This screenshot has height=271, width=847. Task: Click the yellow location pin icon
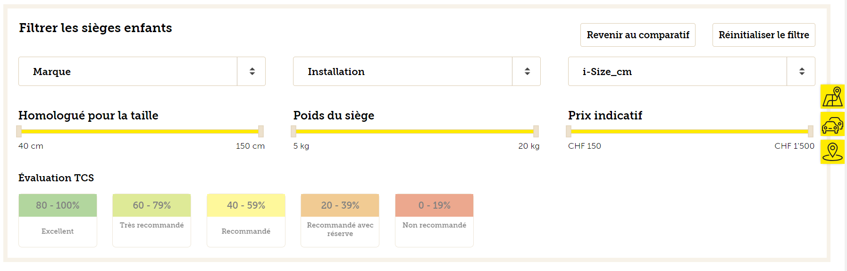pos(832,152)
